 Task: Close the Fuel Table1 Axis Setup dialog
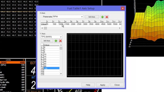coord(123,8)
